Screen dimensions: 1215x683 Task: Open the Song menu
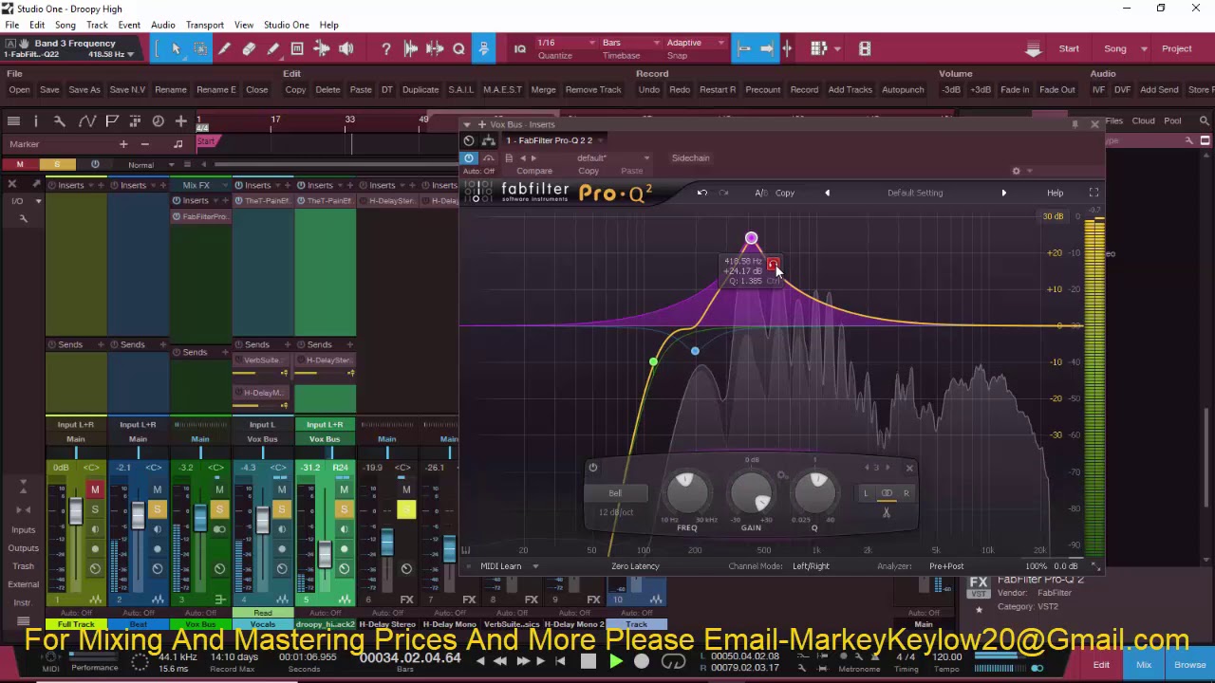65,25
